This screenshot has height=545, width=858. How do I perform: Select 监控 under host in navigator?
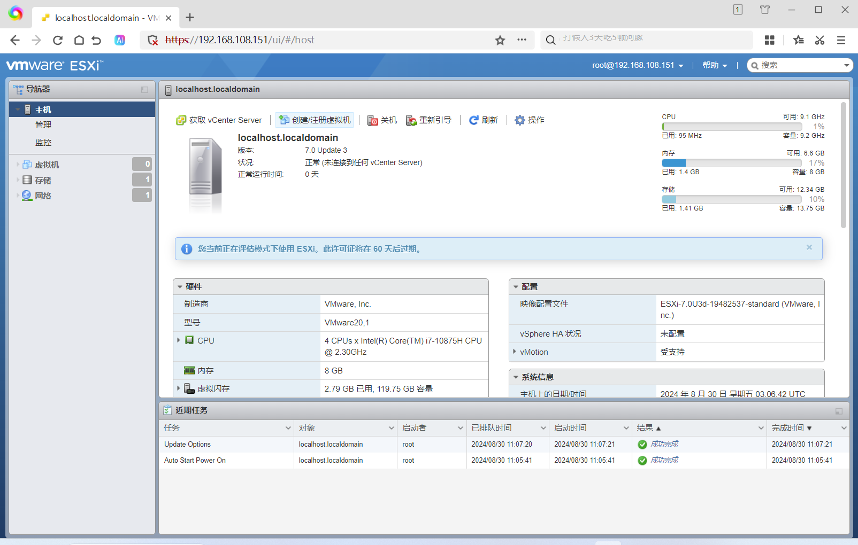[43, 143]
